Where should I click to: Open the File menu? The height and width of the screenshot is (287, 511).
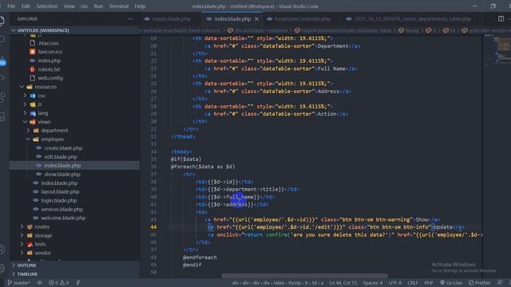[11, 6]
